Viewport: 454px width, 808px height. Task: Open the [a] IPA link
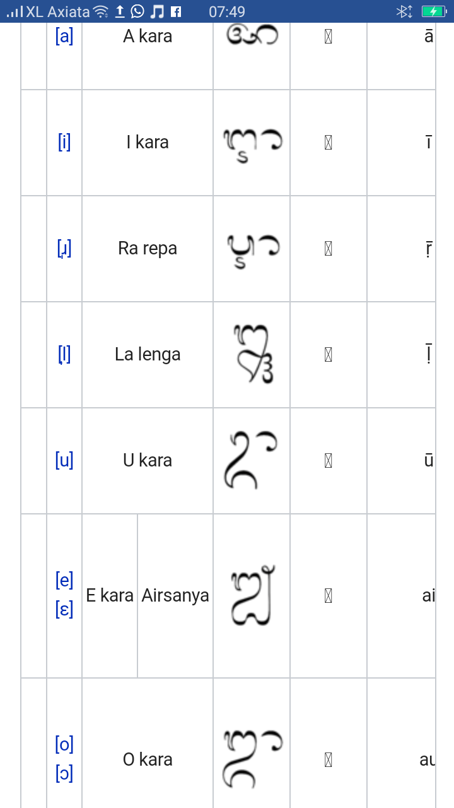(x=64, y=37)
